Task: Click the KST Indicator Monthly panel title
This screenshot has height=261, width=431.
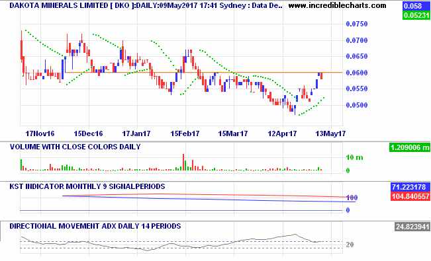Action: pos(87,186)
